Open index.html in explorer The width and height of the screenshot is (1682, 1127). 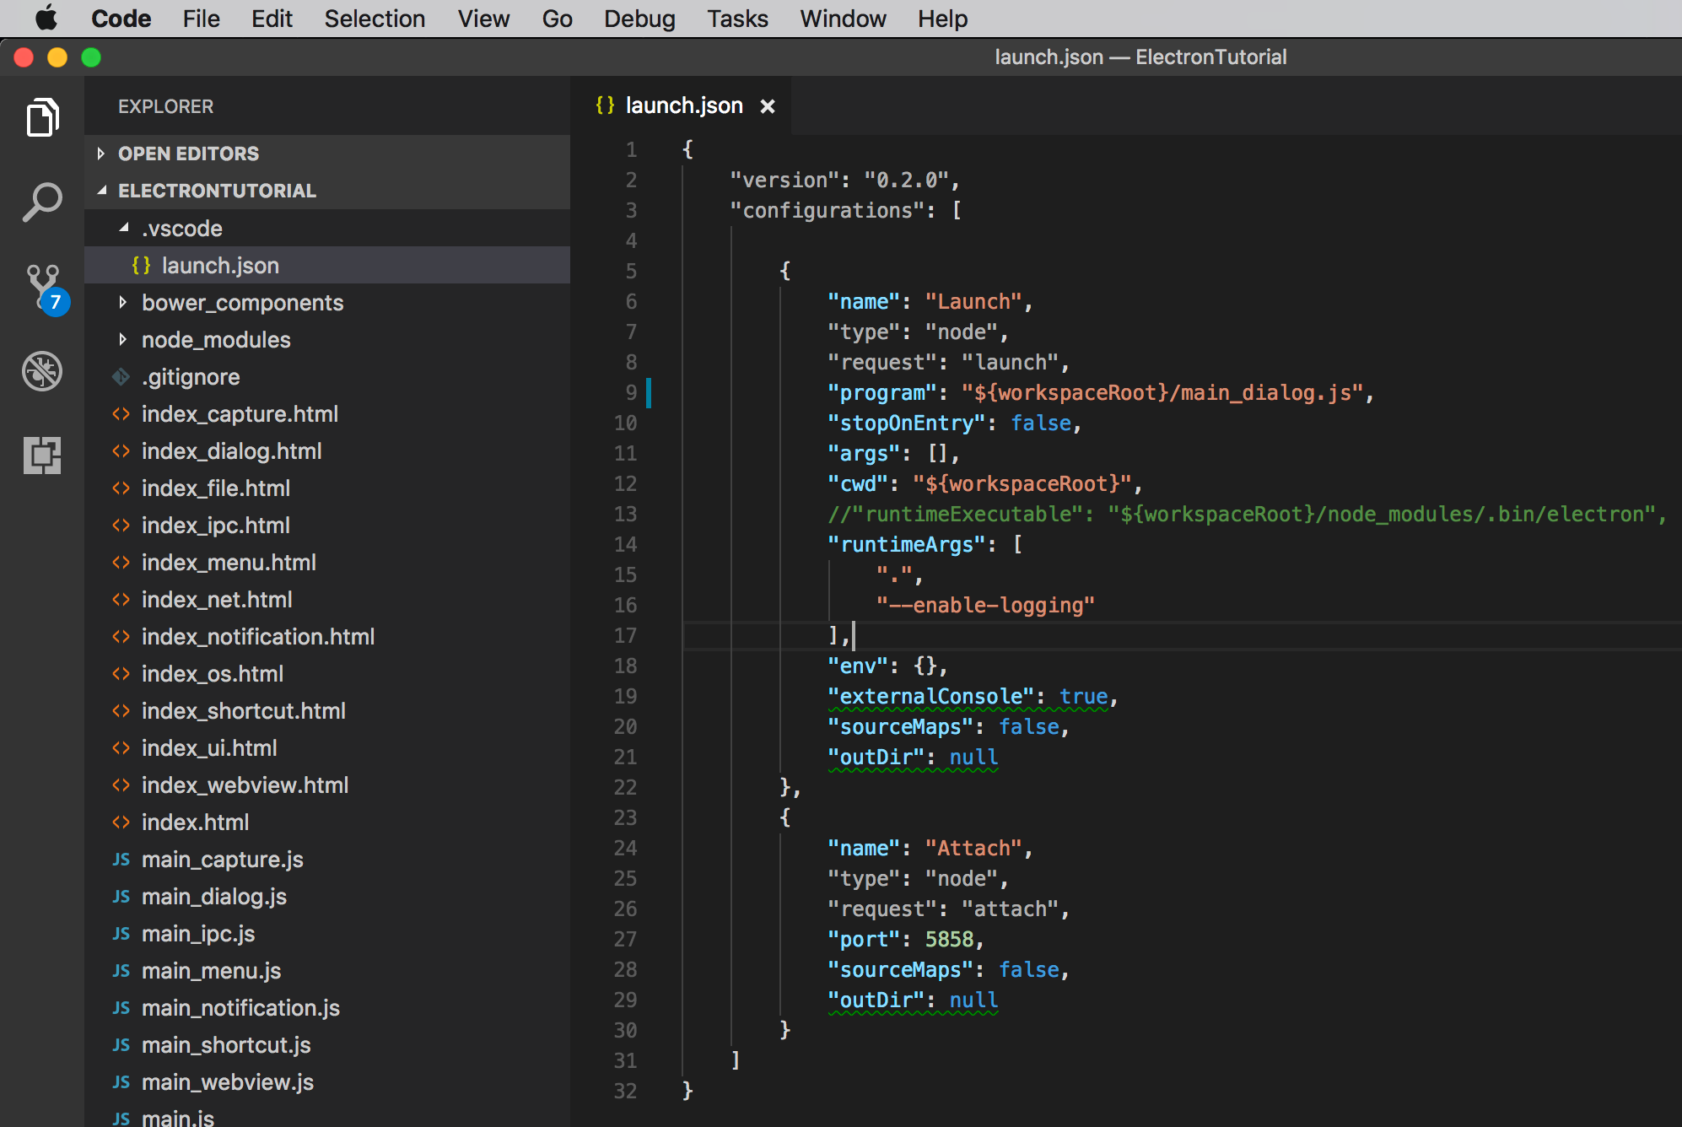pyautogui.click(x=327, y=822)
